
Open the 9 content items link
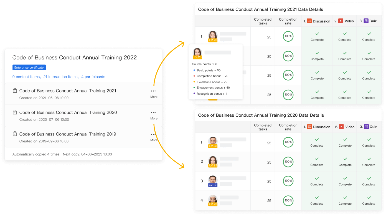26,77
